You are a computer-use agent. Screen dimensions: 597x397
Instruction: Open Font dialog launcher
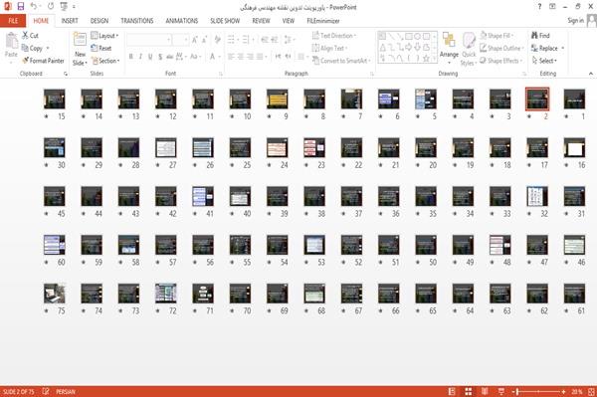tap(221, 74)
